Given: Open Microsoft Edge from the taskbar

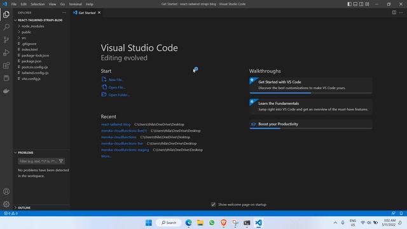Looking at the screenshot, I should point(188,223).
